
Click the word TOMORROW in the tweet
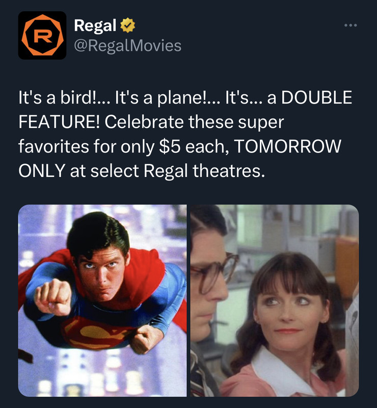click(287, 146)
